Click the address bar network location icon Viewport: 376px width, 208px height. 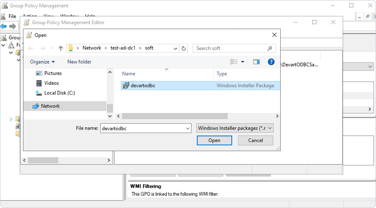(x=71, y=48)
